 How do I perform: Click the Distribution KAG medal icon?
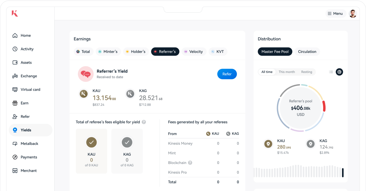point(310,144)
